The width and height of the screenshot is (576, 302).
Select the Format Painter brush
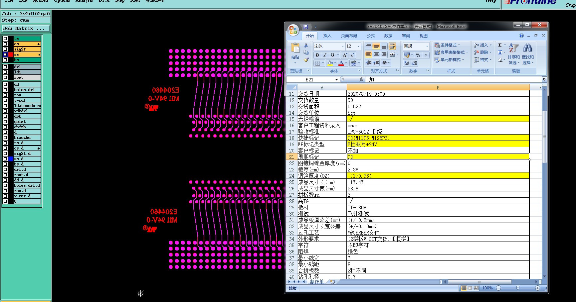(306, 60)
